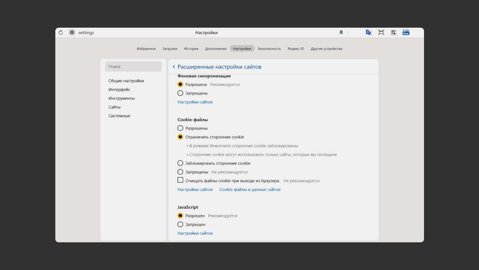Open the Избранное tab

pos(146,49)
